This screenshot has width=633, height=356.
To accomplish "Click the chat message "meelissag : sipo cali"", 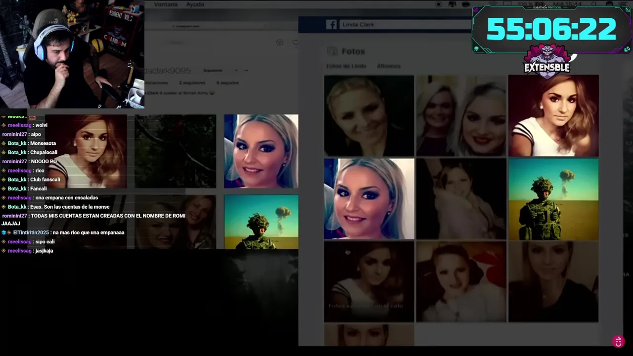I will pyautogui.click(x=28, y=242).
